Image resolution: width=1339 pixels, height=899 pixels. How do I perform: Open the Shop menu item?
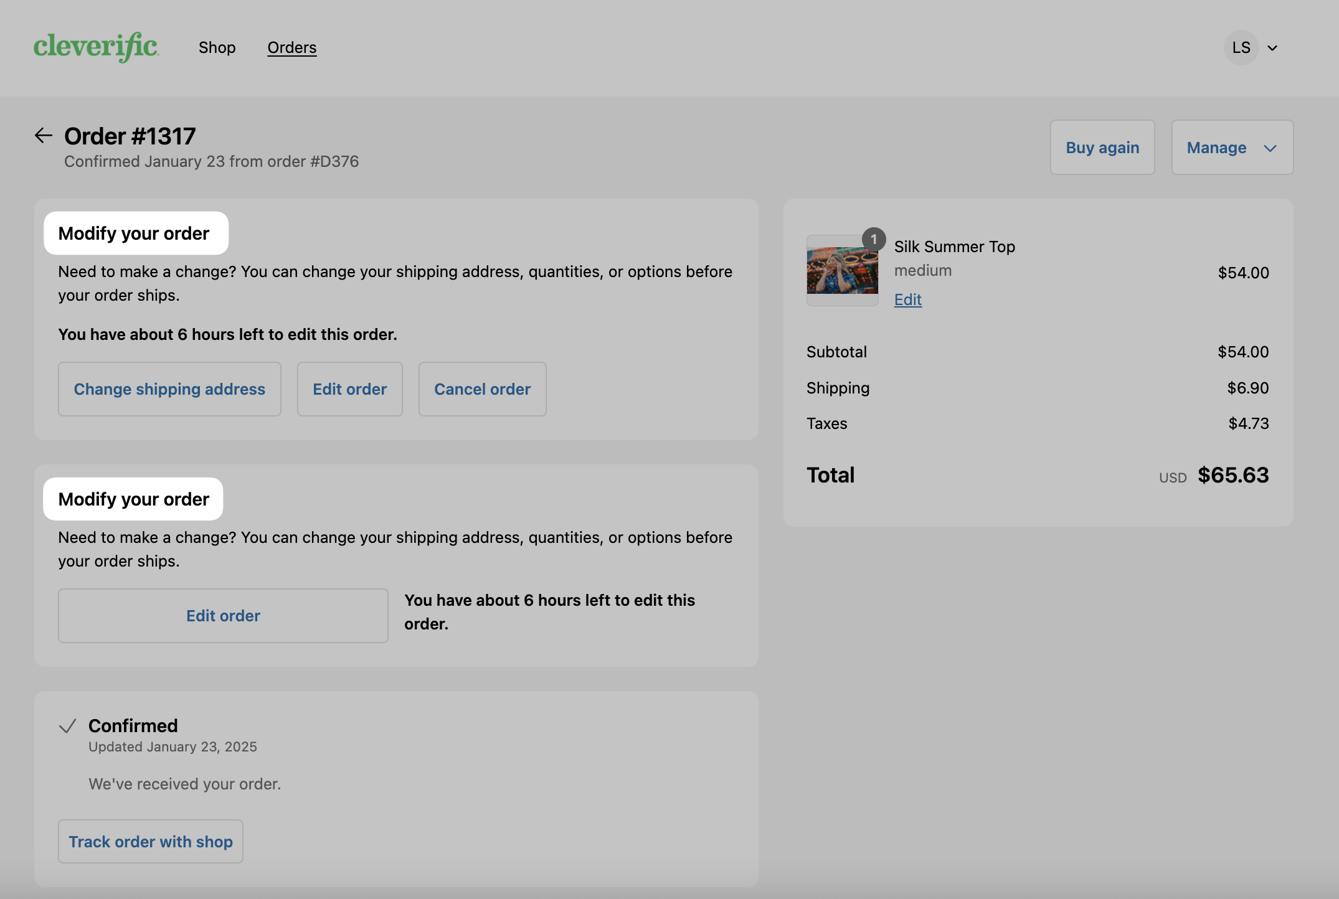217,47
